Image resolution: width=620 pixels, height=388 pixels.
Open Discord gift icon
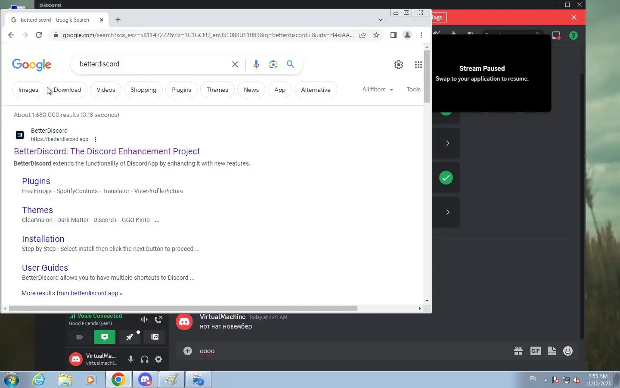pos(518,351)
